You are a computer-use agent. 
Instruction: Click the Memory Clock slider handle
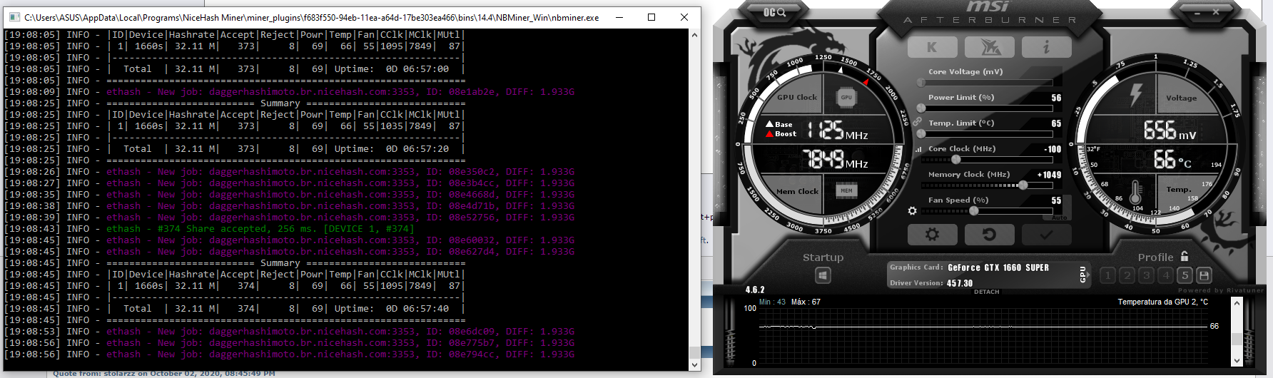coord(1023,185)
